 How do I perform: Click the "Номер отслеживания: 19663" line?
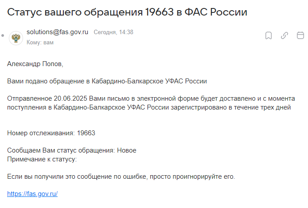(x=51, y=133)
